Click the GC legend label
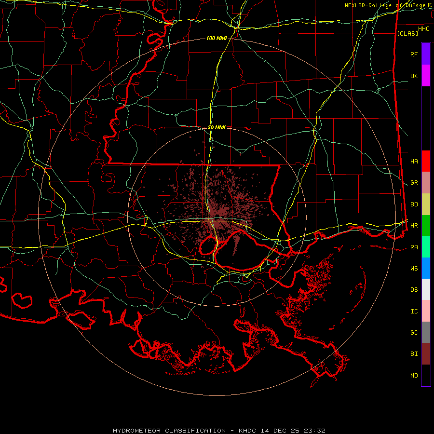 (414, 333)
